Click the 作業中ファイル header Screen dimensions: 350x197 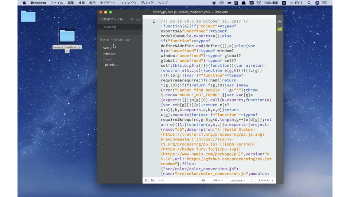pos(112,19)
